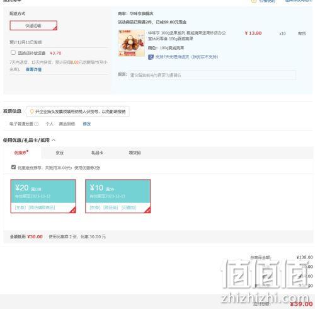Modify the invoice information
The width and height of the screenshot is (315, 309).
87,124
